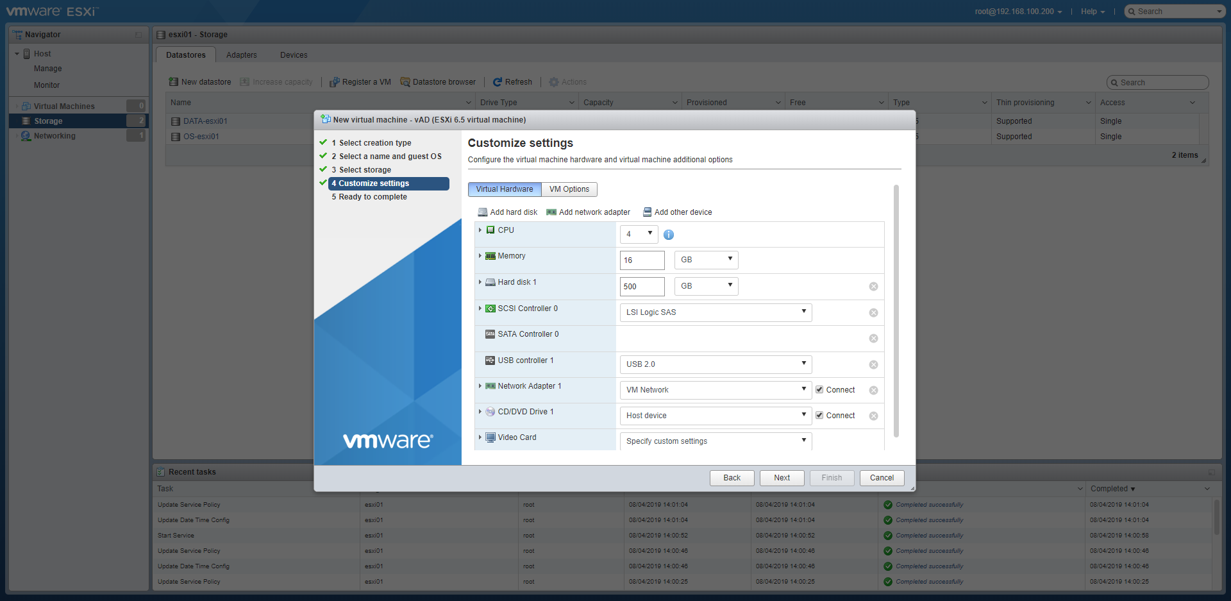Open the CPU count dropdown
Screen dimensions: 1231x601
639,234
